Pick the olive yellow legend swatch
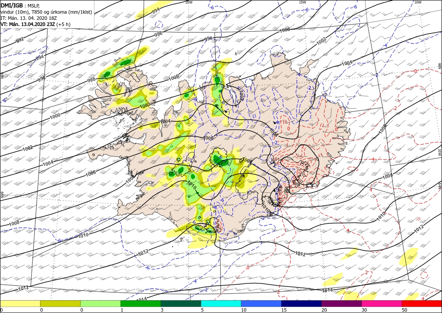 tap(60, 303)
